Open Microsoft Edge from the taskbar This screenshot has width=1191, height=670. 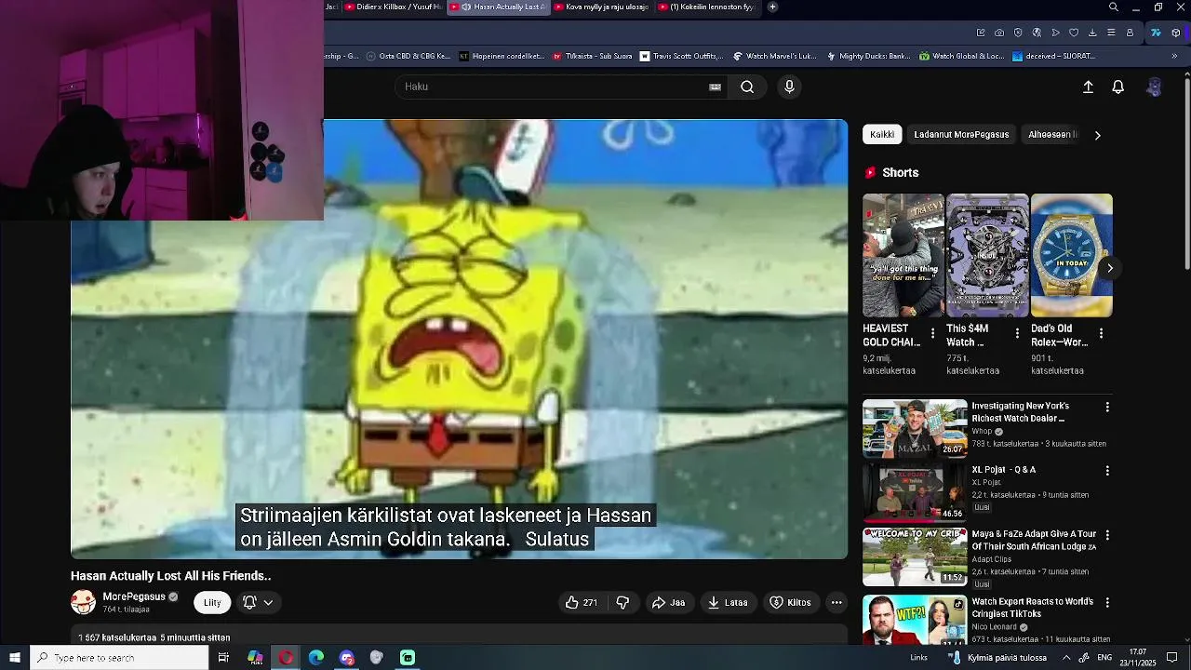[316, 658]
